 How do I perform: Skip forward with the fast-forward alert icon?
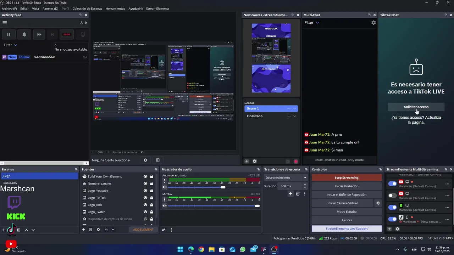tap(39, 34)
